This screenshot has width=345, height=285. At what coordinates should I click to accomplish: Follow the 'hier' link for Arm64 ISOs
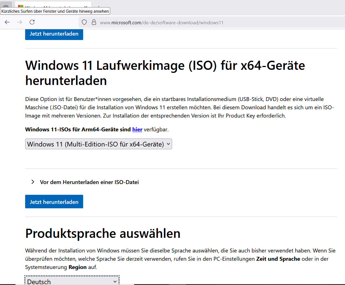click(x=137, y=129)
